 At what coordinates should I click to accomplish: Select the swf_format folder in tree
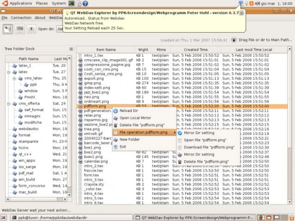[34, 110]
